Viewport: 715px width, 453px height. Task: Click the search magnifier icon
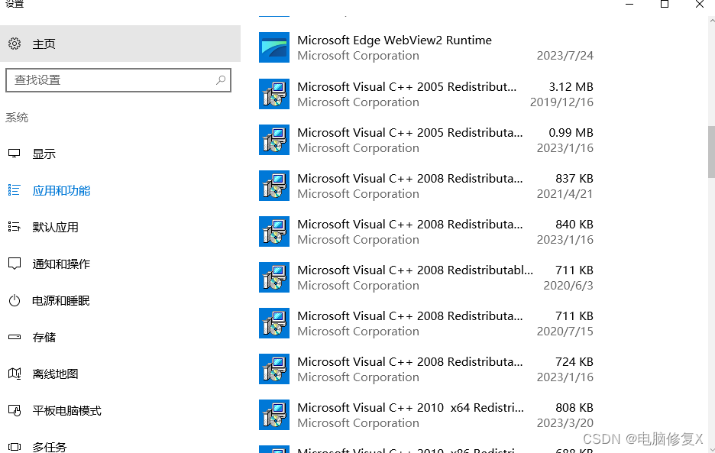pos(221,80)
